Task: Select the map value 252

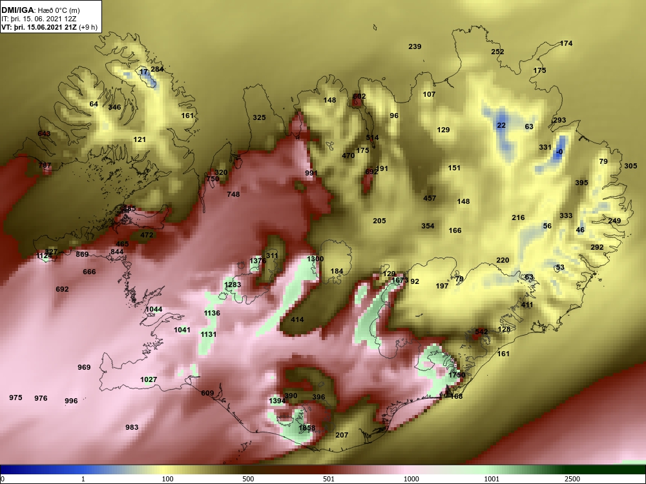Action: (x=497, y=52)
